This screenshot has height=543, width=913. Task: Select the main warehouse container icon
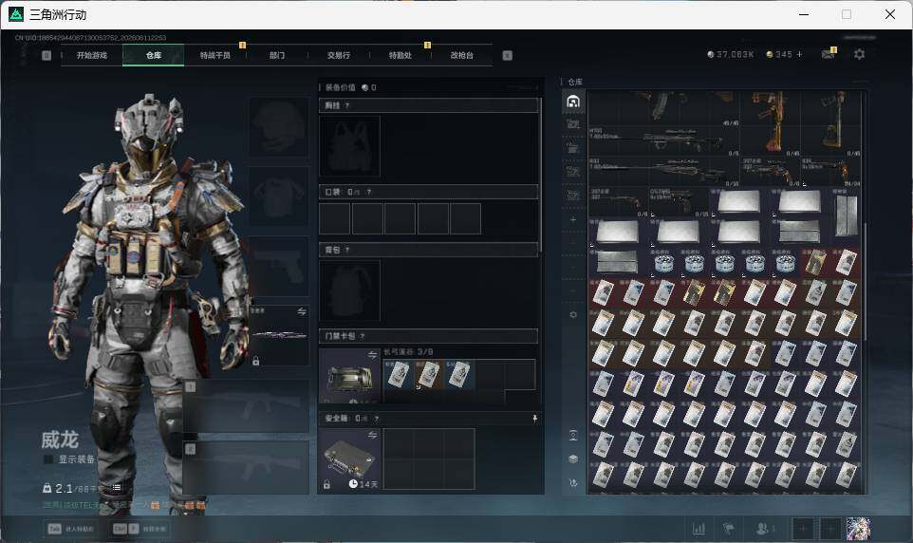pyautogui.click(x=573, y=102)
